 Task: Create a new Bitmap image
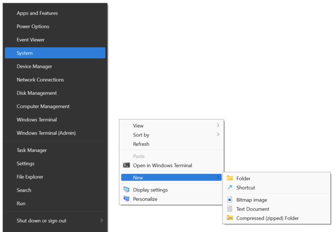point(277,200)
